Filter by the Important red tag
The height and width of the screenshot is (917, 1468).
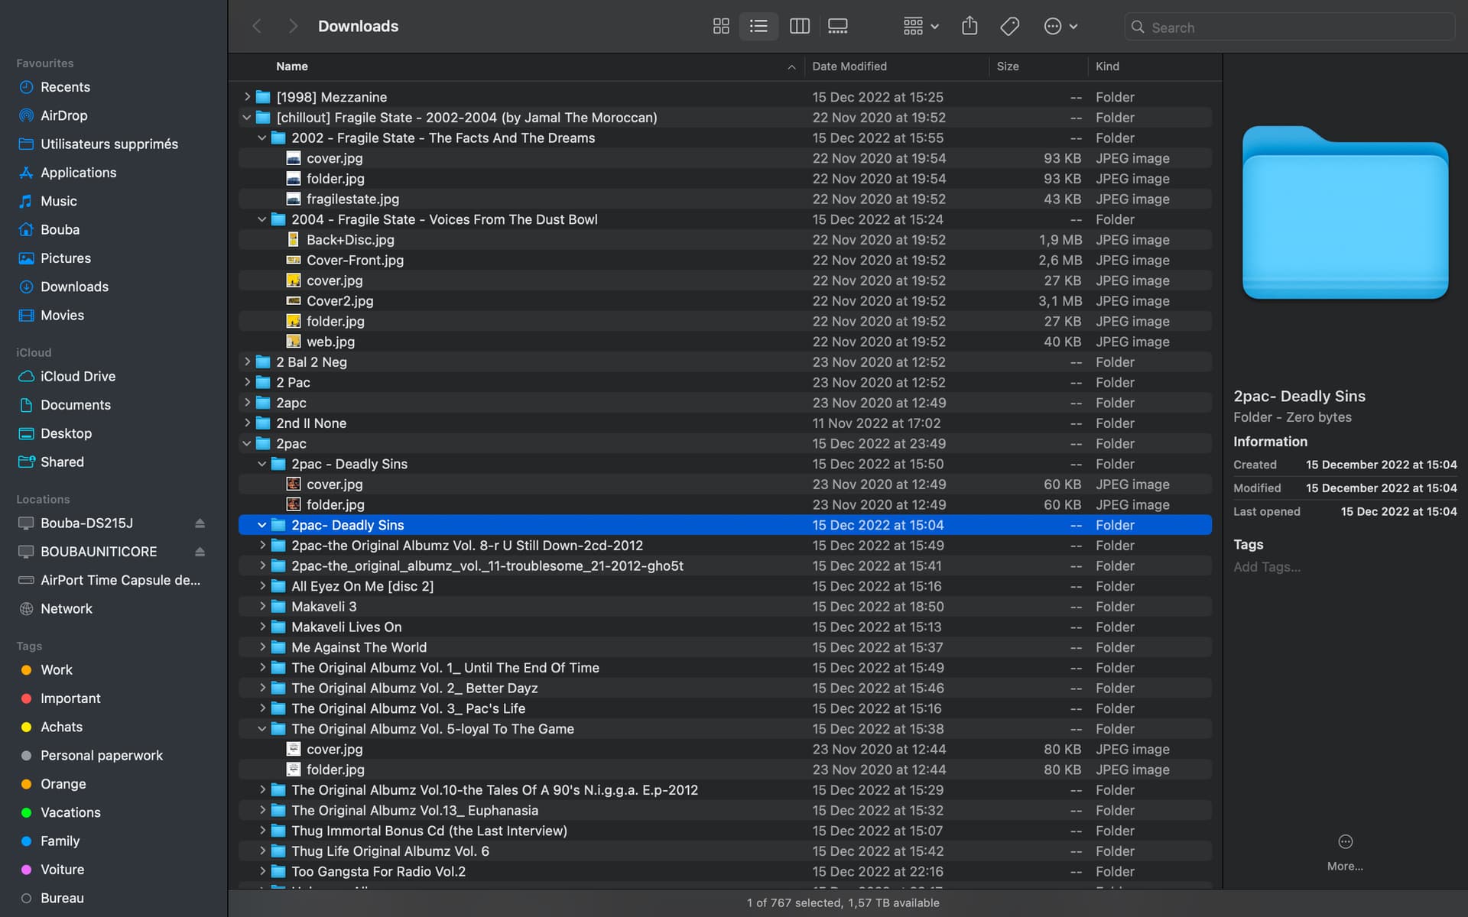tap(70, 698)
